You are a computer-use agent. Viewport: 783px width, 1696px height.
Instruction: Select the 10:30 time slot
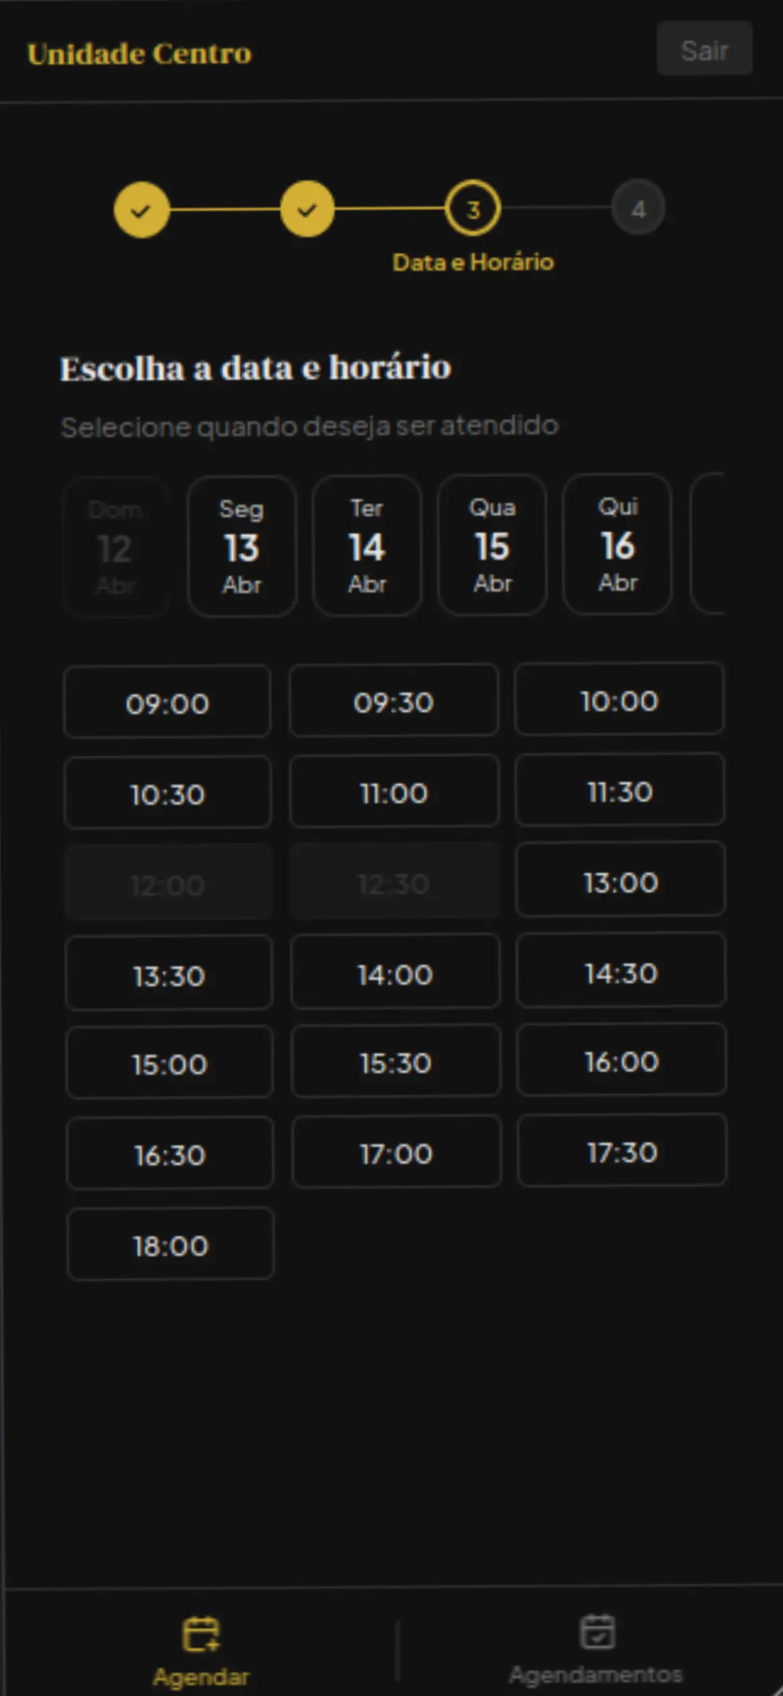(167, 793)
